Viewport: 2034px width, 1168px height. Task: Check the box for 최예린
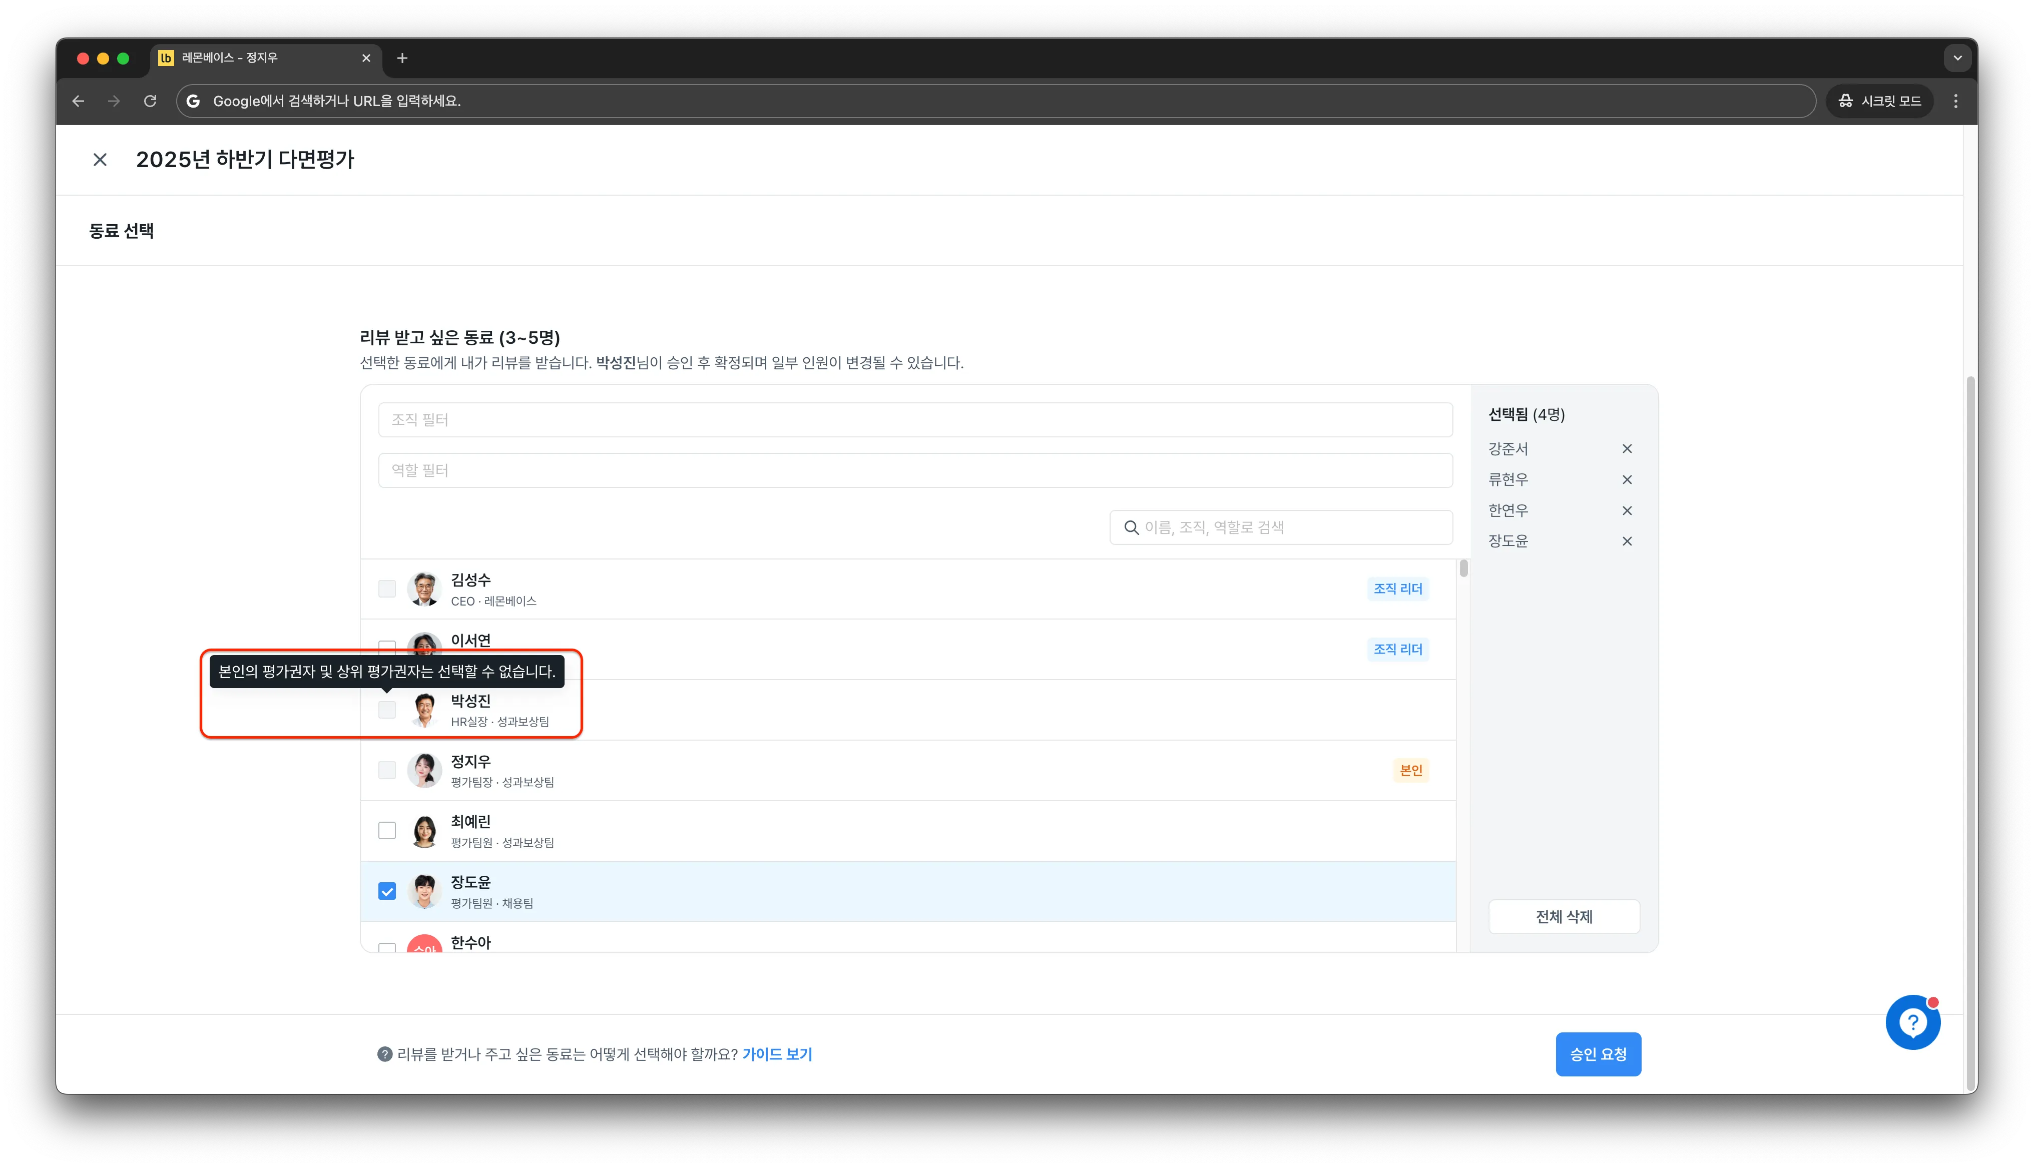386,831
